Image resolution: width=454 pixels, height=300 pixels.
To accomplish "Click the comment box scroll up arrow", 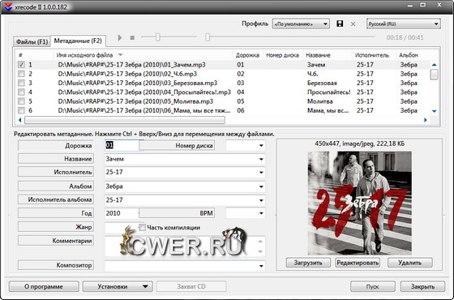I will [260, 241].
